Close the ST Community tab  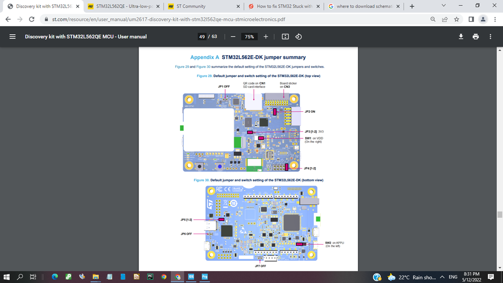[238, 7]
